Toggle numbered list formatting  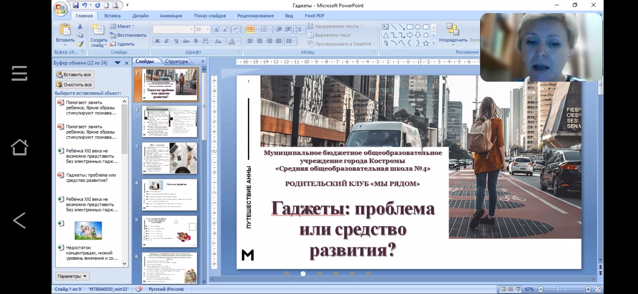coord(264,29)
